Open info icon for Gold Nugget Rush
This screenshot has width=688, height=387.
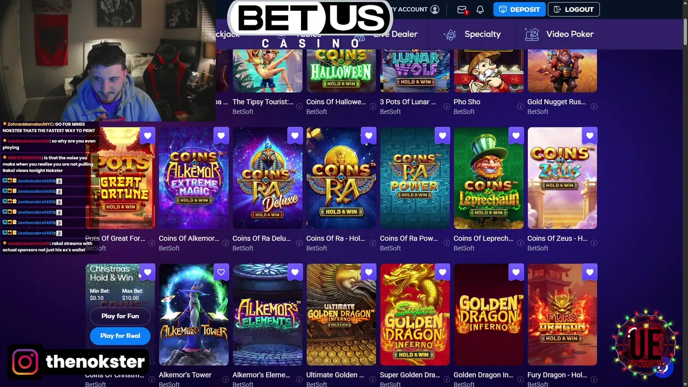tap(594, 106)
